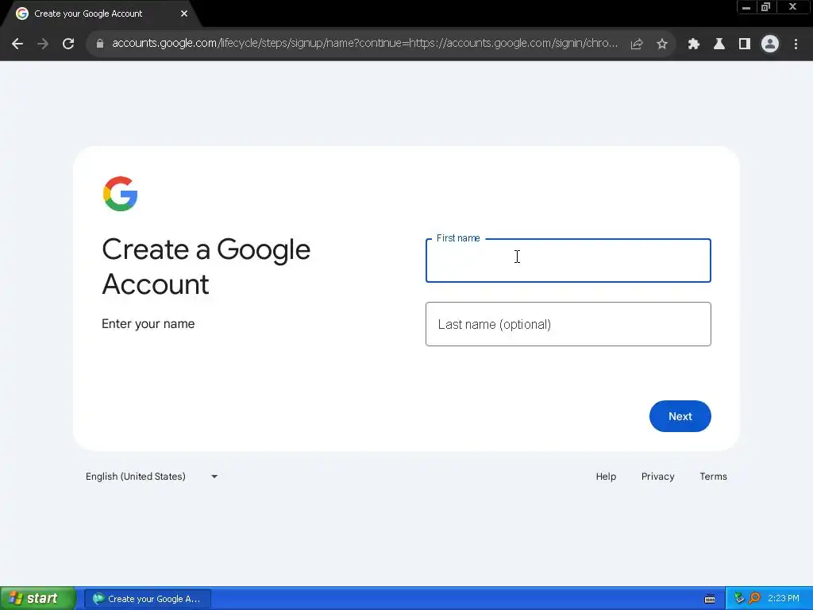Screen dimensions: 813x610
Task: Click the 'Enter your name' text
Action: 148,324
